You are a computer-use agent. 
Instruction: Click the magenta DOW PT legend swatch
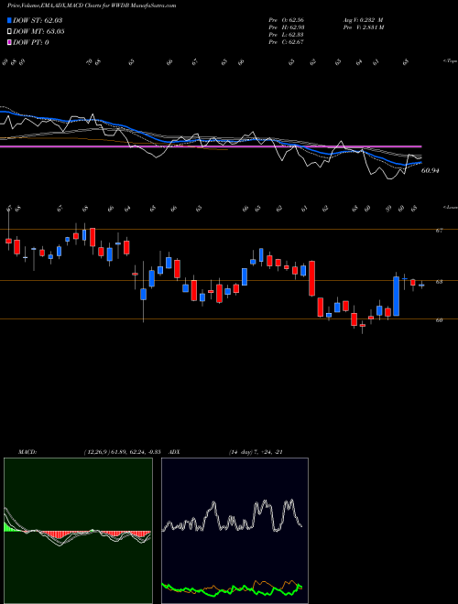coord(9,42)
